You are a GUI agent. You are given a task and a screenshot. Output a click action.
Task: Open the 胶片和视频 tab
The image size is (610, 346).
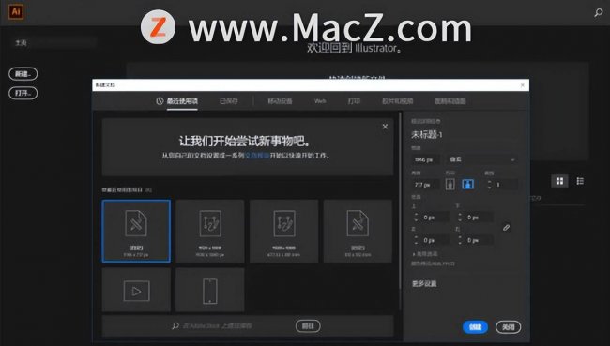coord(398,101)
